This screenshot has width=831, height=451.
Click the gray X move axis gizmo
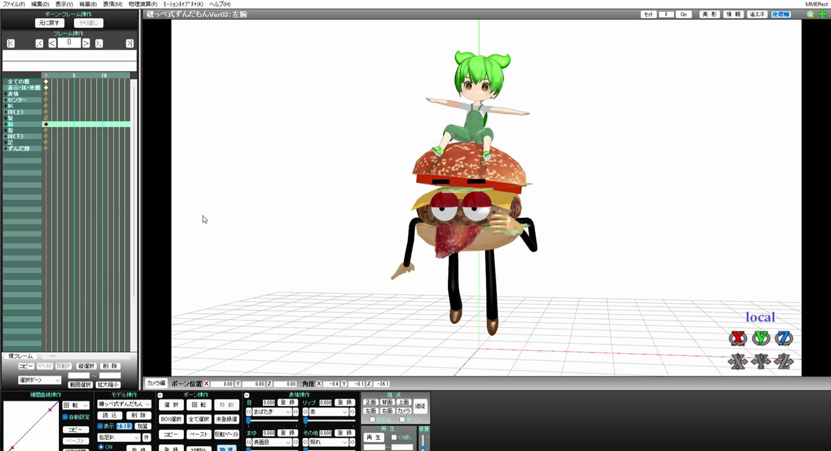738,361
